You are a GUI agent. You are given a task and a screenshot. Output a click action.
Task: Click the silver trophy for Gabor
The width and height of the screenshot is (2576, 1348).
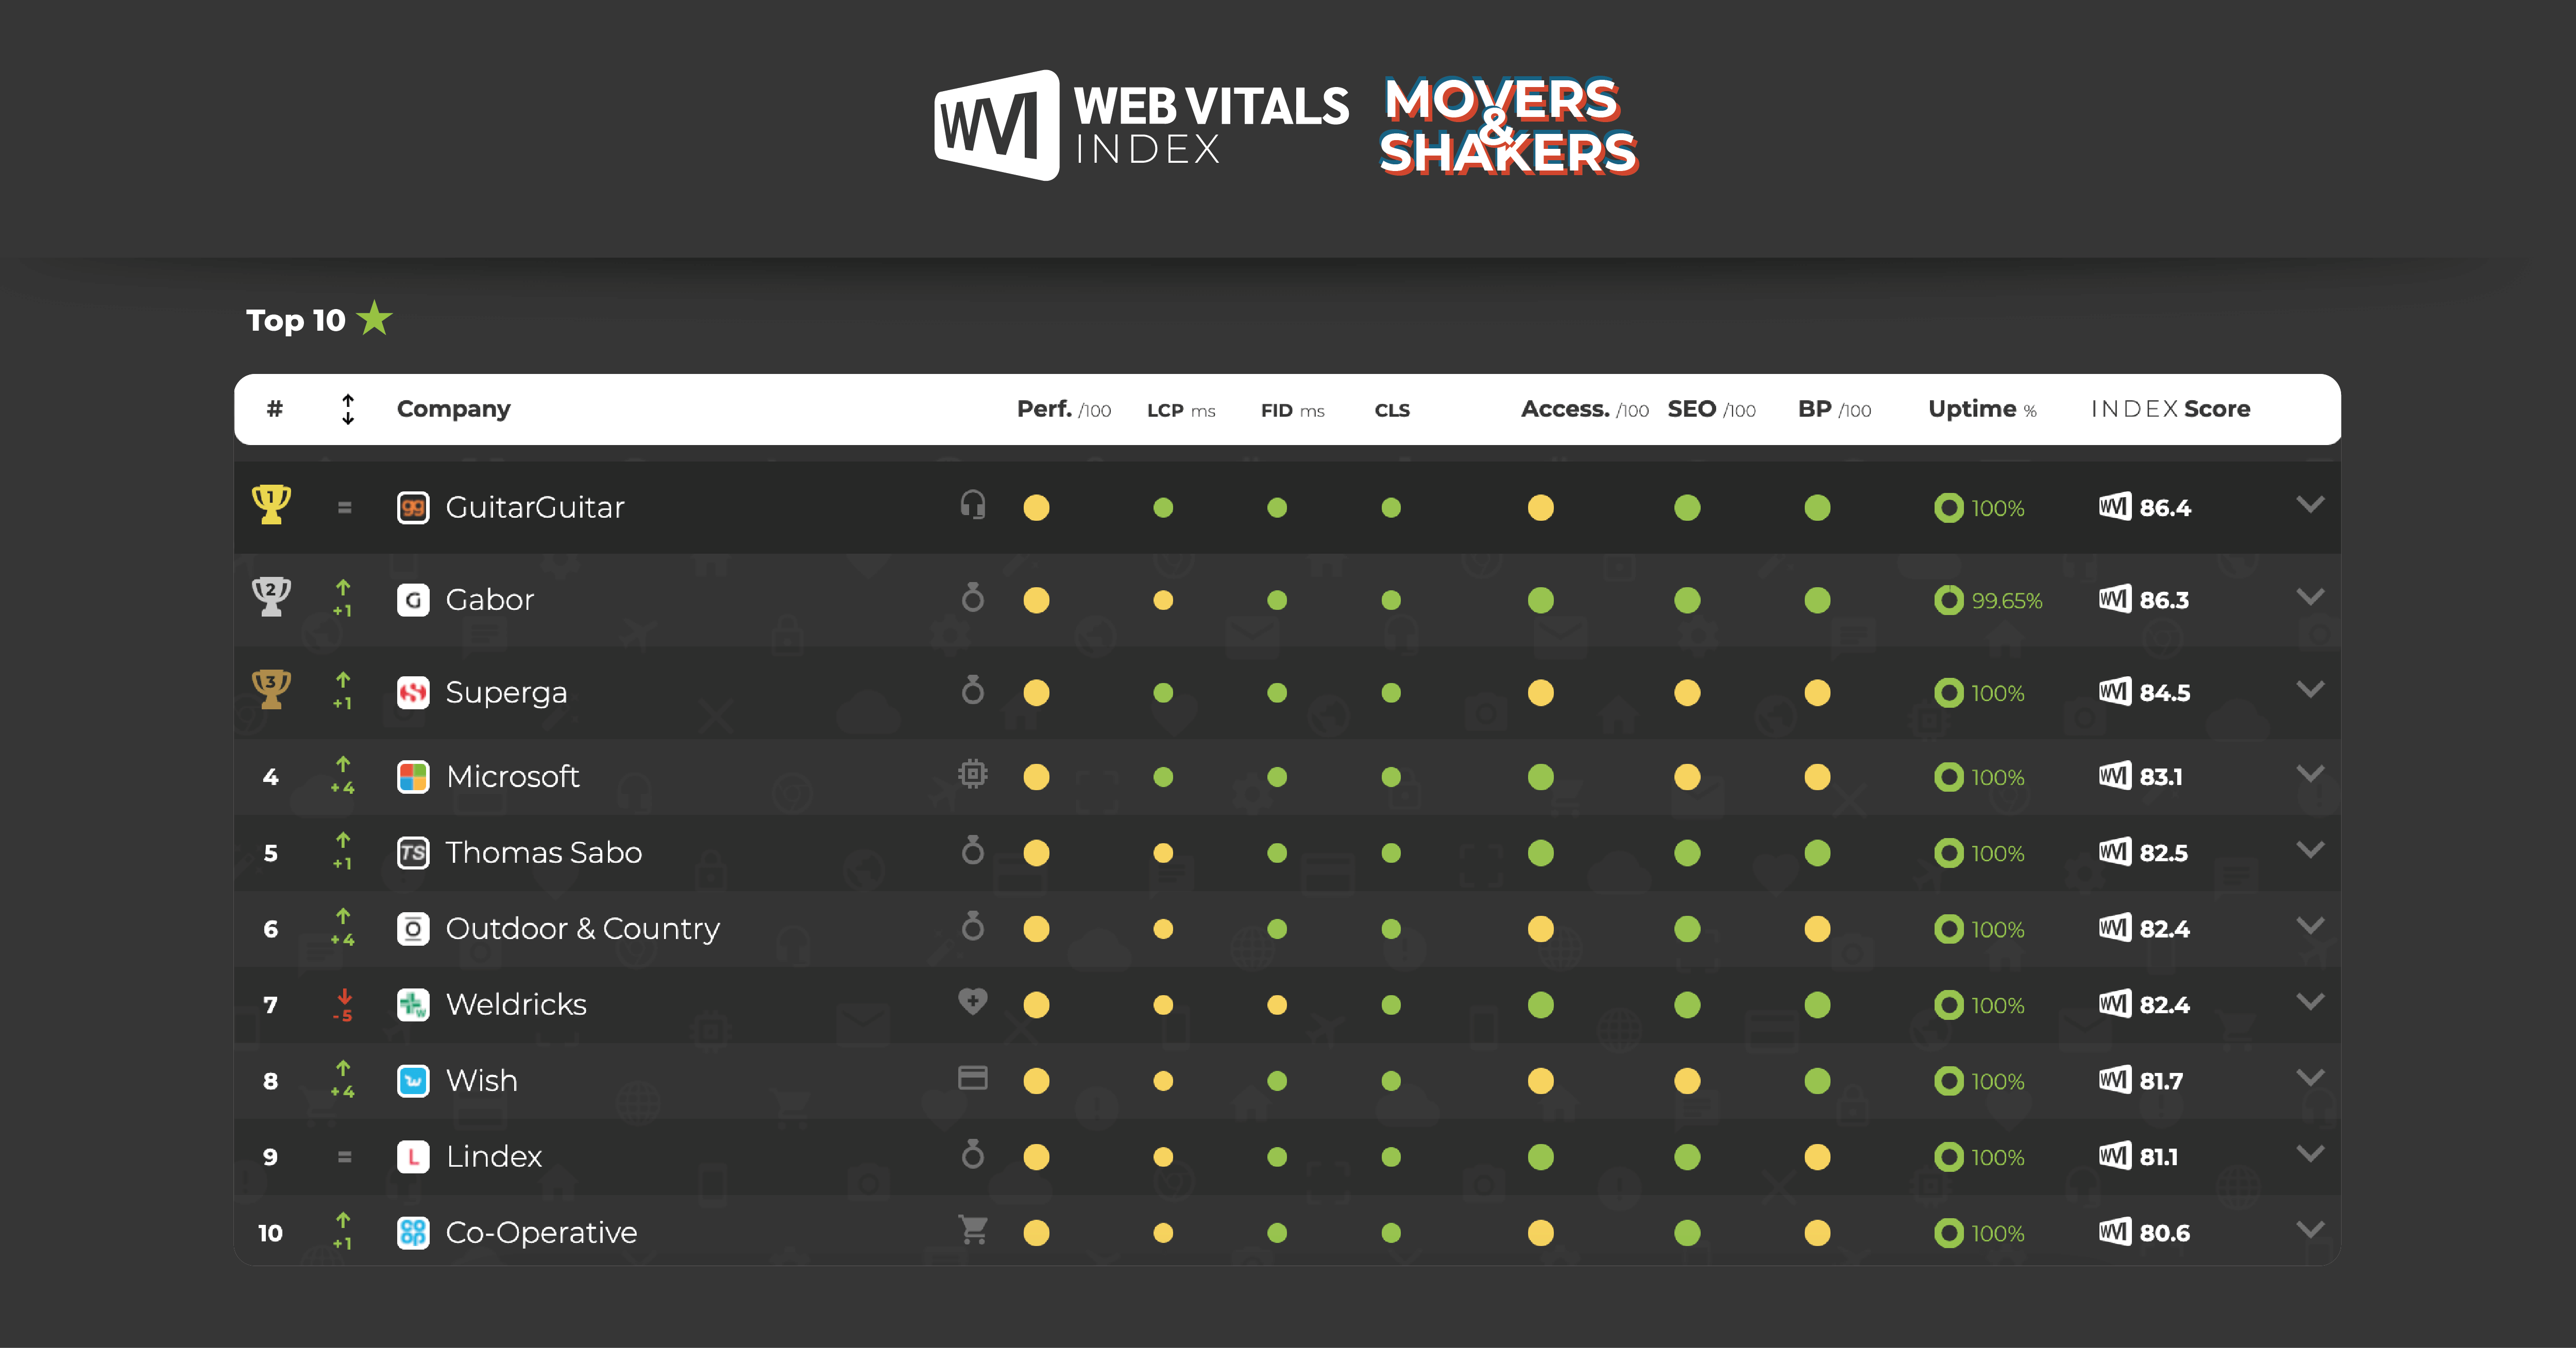pyautogui.click(x=271, y=597)
